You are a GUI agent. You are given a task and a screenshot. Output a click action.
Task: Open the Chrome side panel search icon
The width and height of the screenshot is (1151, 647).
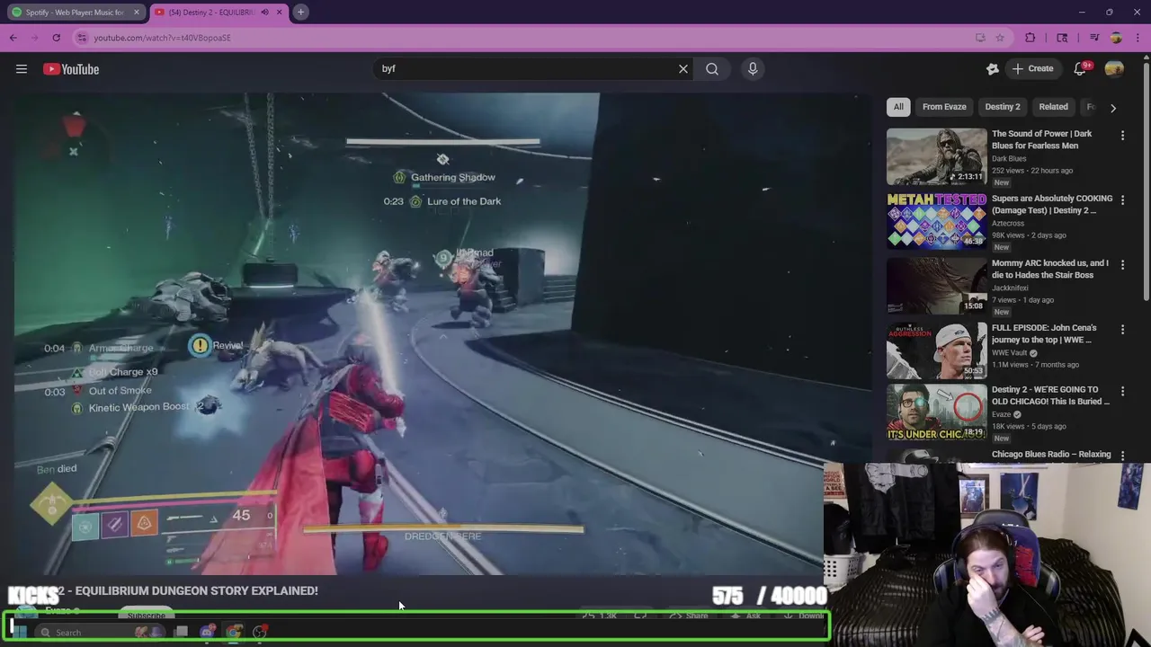point(1062,38)
